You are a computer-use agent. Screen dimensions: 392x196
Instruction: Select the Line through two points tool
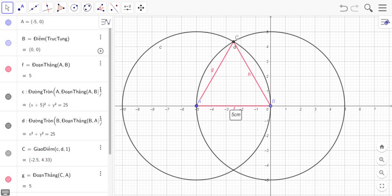pos(34,8)
